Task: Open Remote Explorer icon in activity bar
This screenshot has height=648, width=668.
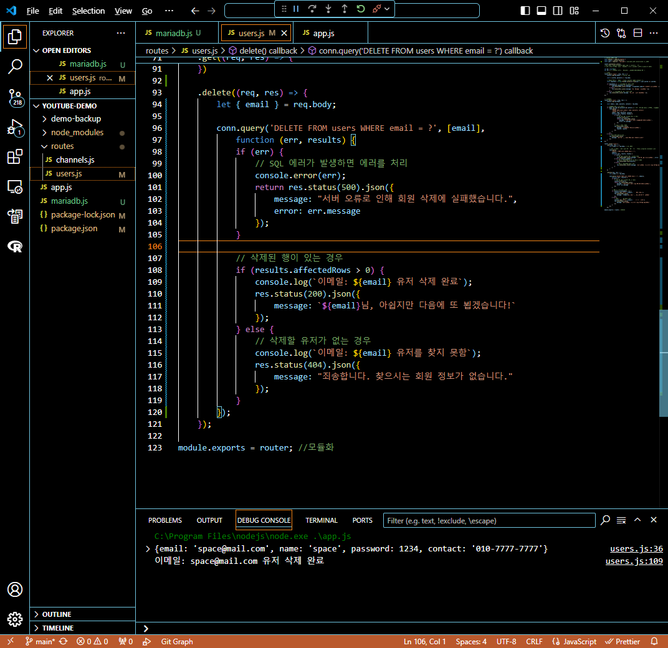Action: point(15,187)
